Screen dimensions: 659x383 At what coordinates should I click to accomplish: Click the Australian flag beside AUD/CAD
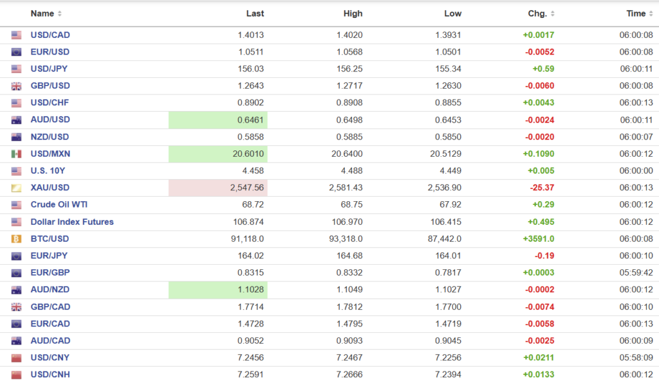pyautogui.click(x=16, y=341)
